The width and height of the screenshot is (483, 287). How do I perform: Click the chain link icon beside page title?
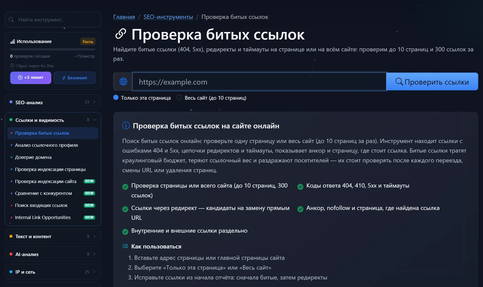[x=120, y=34]
